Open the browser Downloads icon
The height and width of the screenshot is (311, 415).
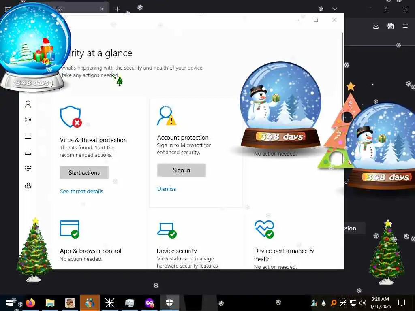376,26
